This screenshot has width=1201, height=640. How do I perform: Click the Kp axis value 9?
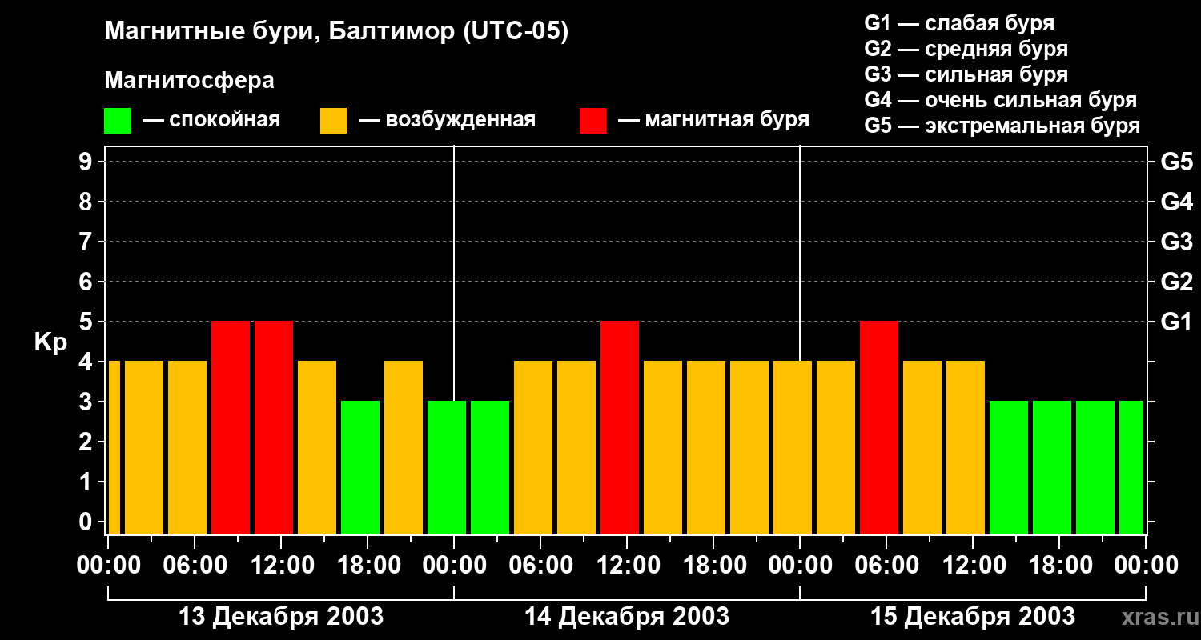(87, 162)
